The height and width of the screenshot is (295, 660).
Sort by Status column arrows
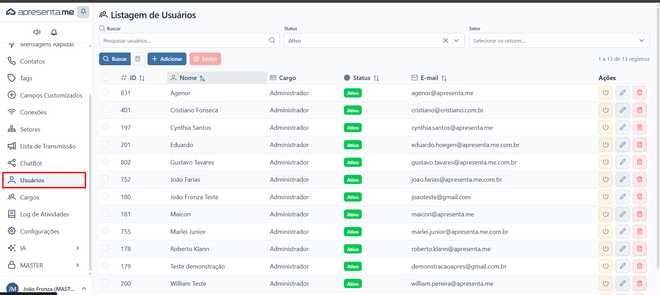pos(376,78)
